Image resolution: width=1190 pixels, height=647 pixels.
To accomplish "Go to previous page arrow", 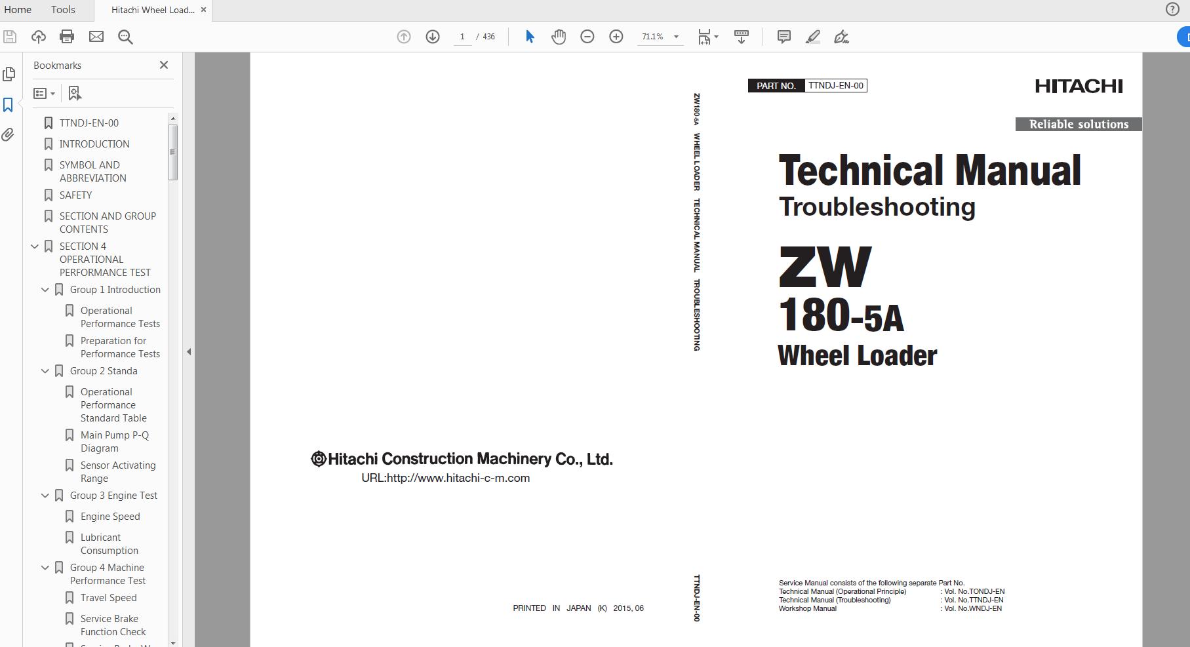I will [x=404, y=37].
